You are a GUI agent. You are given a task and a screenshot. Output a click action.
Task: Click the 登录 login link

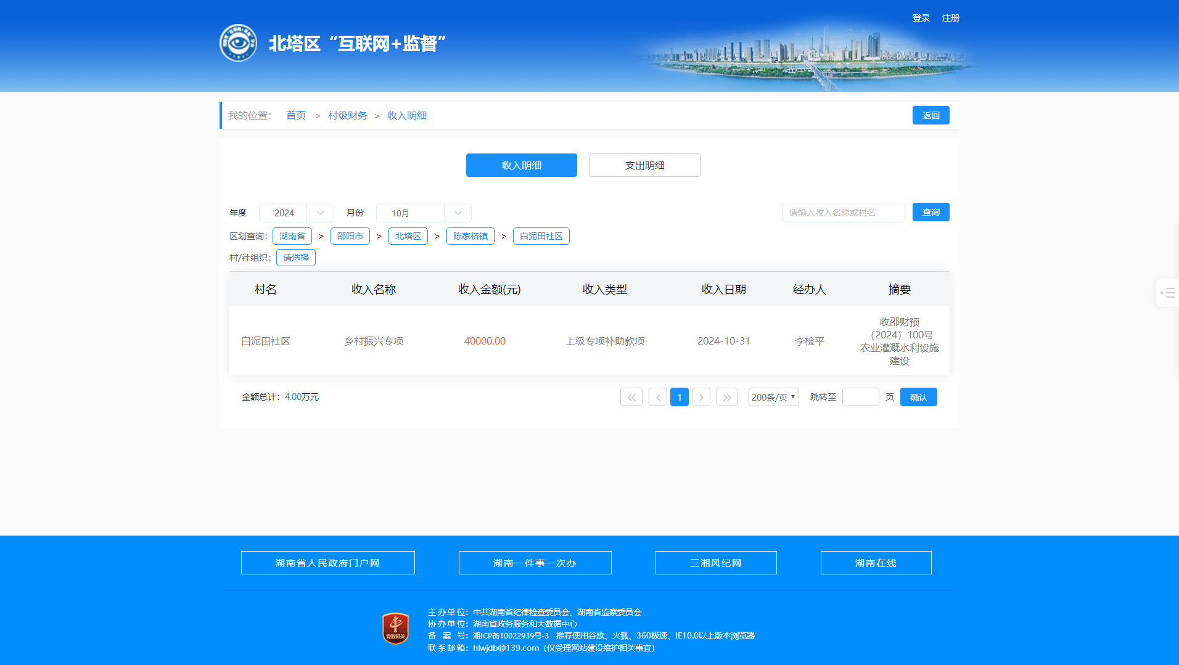point(921,18)
